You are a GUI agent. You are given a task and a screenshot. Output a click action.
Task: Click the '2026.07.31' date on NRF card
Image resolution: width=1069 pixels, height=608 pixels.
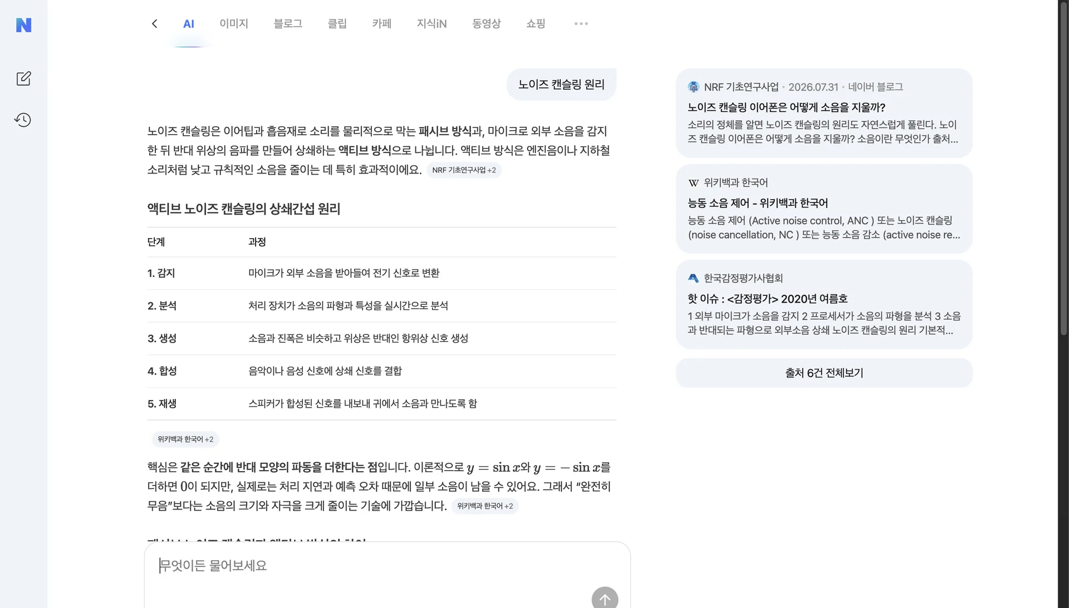813,87
